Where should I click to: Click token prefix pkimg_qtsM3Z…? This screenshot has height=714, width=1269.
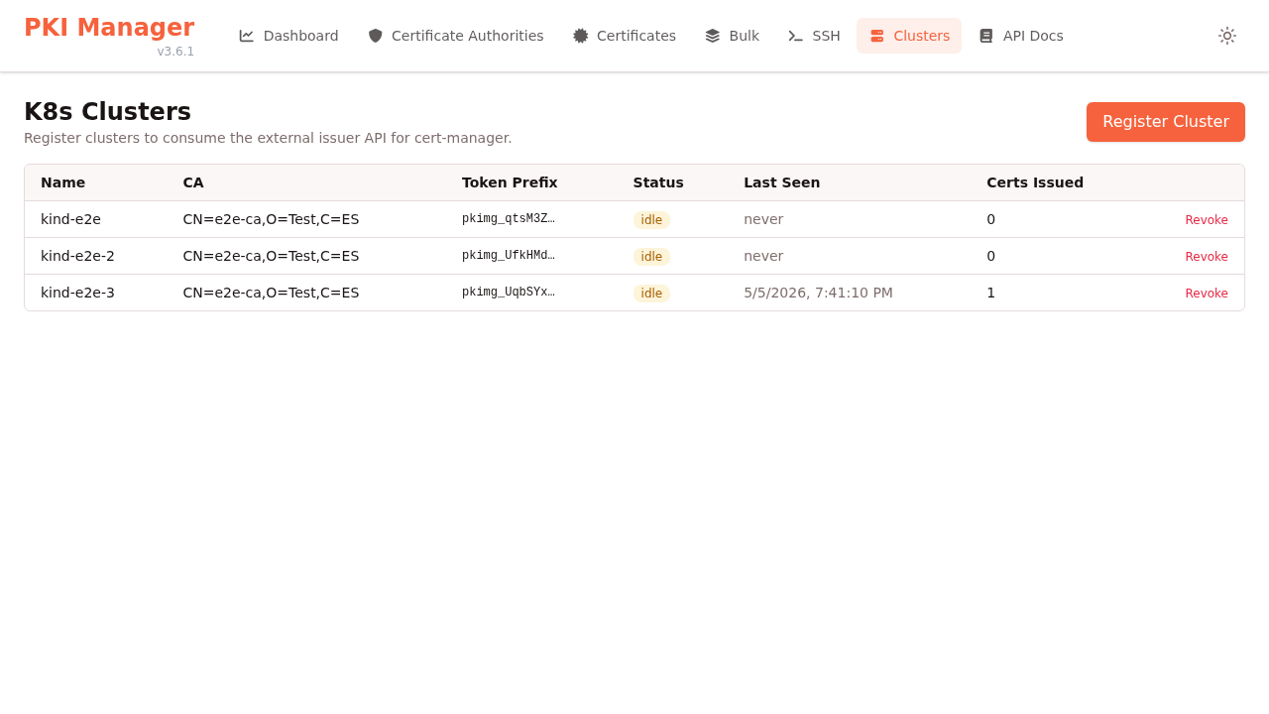pyautogui.click(x=509, y=219)
